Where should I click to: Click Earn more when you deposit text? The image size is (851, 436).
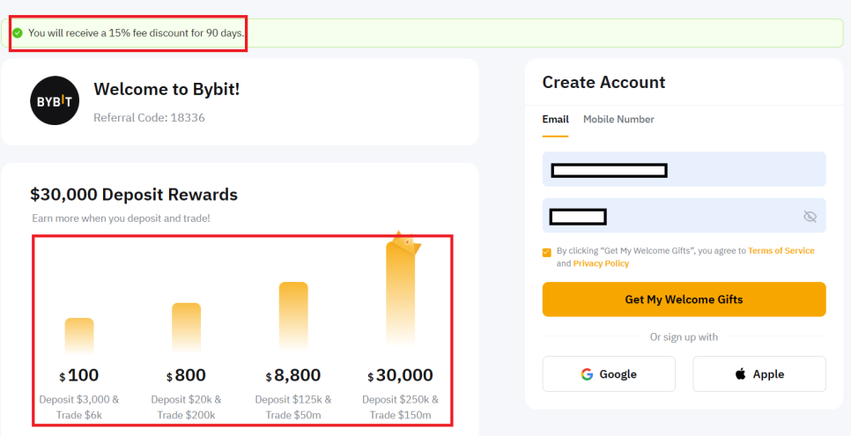pos(121,218)
